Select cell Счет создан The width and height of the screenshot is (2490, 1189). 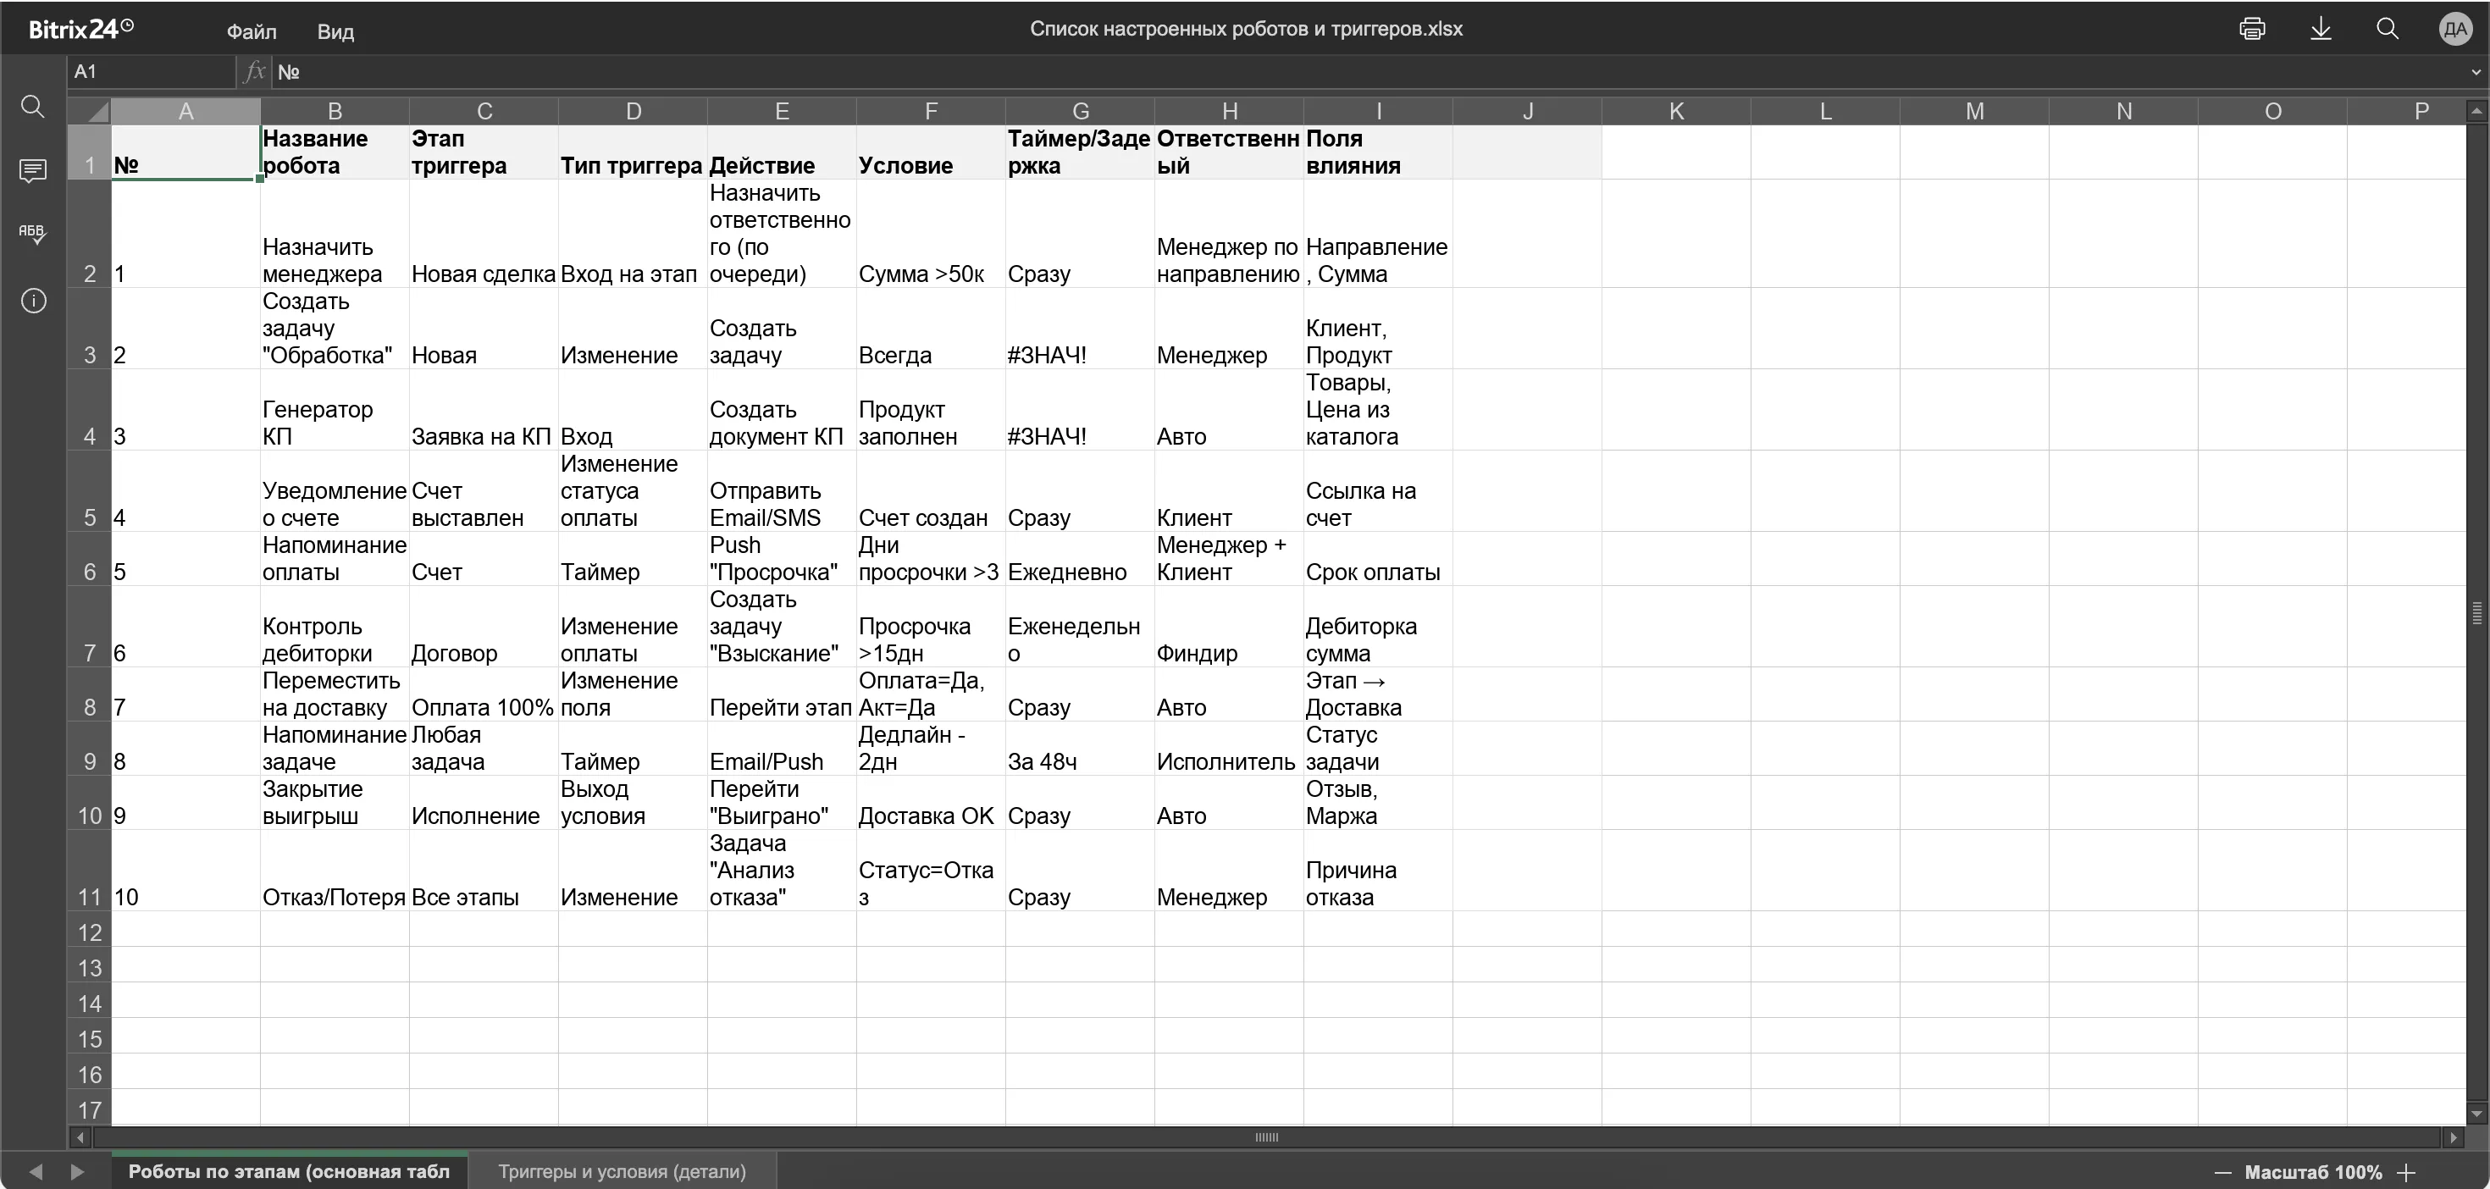click(x=931, y=491)
